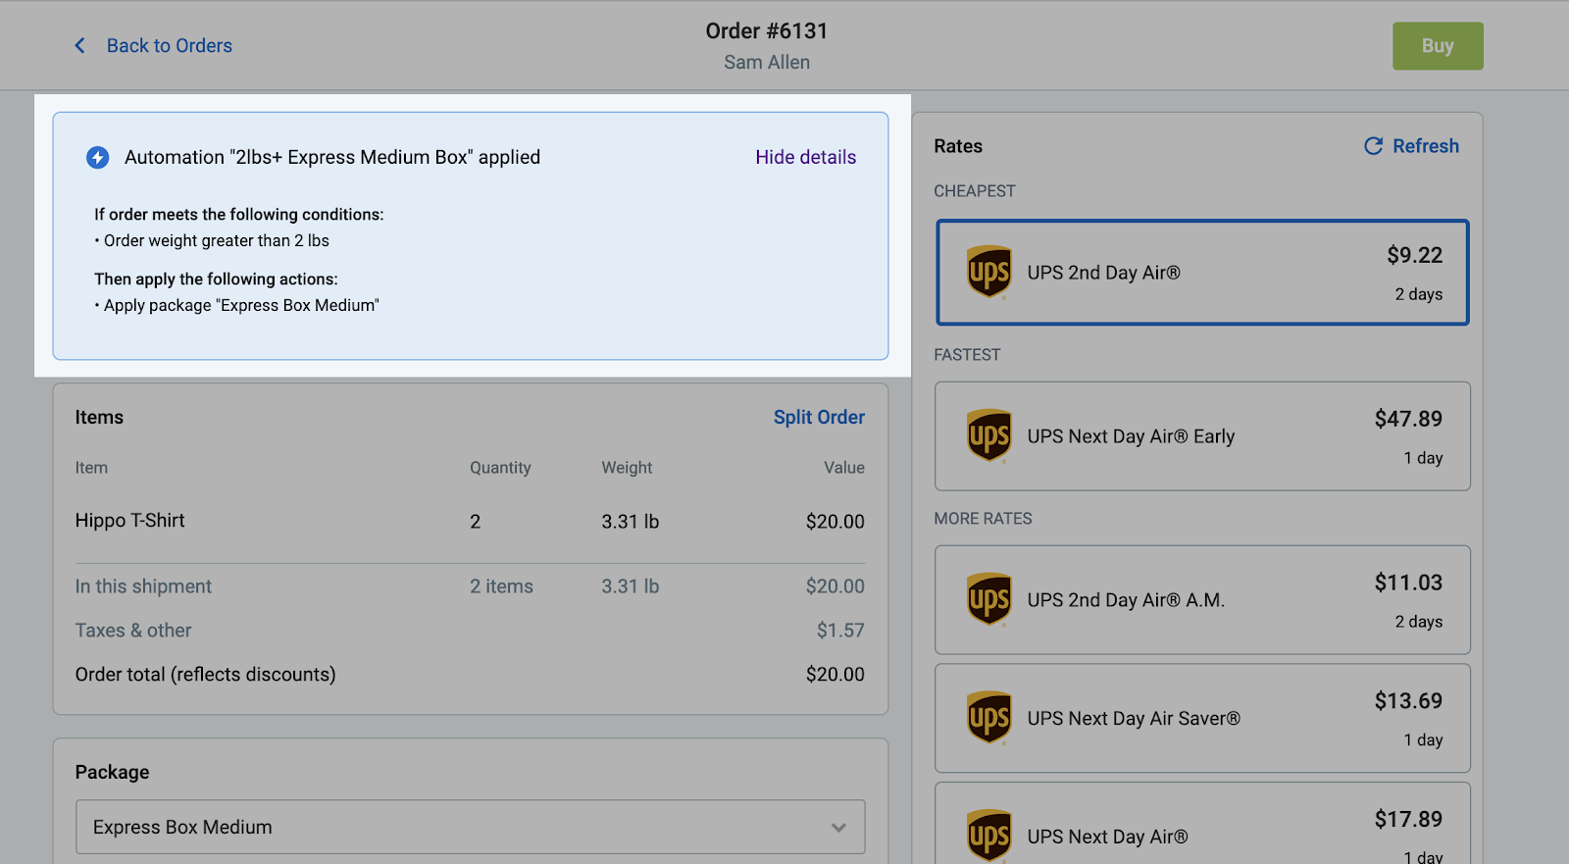Image resolution: width=1569 pixels, height=864 pixels.
Task: Open the Express Box Medium package dropdown
Action: click(x=470, y=827)
